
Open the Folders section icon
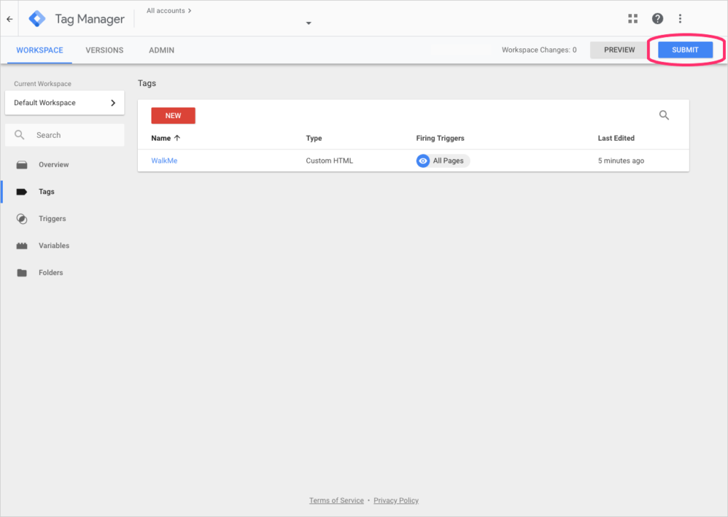coord(22,272)
